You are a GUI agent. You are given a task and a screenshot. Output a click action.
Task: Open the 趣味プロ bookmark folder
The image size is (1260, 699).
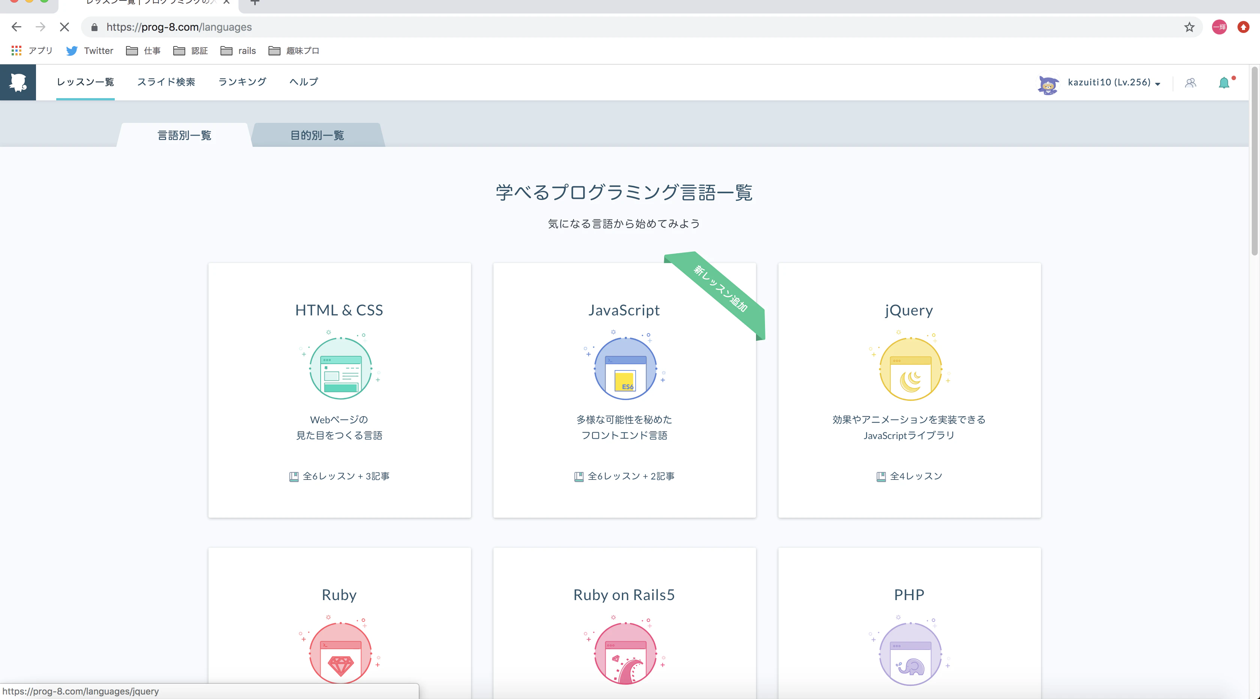pyautogui.click(x=294, y=50)
